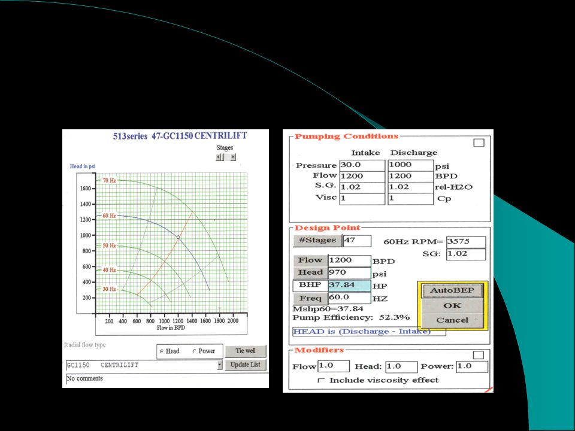Click the operating point marker on 60 Hz curve
Screen dimensions: 575x431
178,238
